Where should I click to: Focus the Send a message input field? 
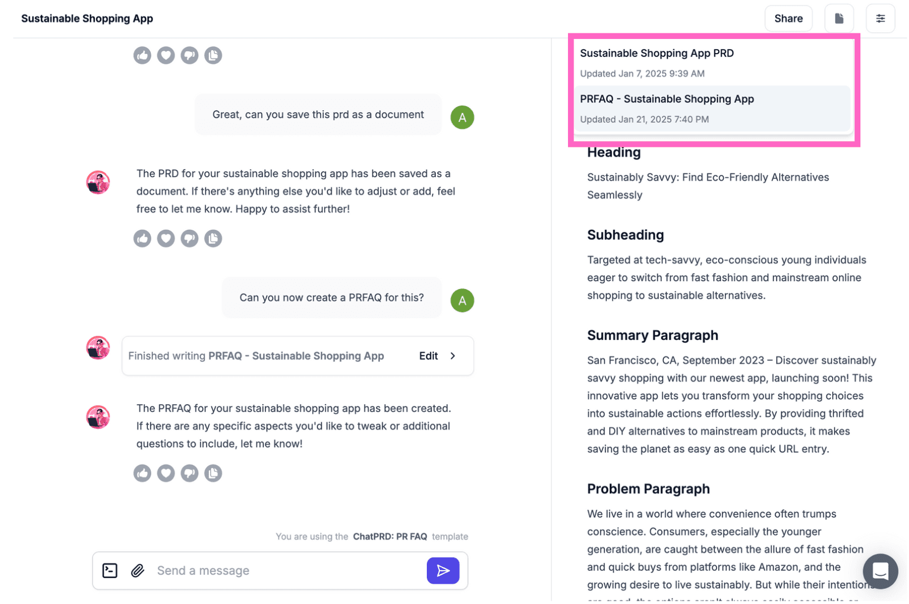click(x=282, y=571)
